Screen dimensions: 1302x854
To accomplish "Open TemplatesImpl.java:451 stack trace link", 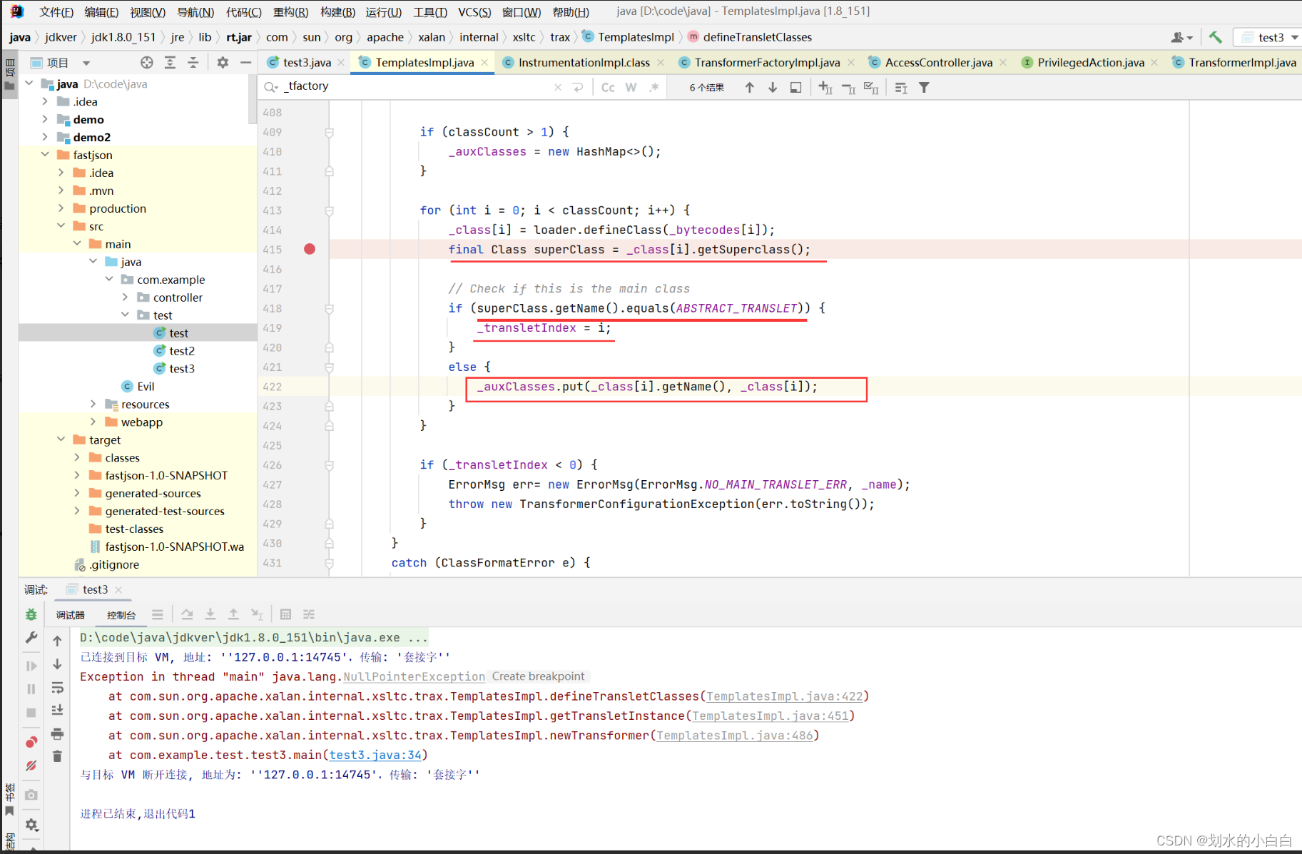I will [770, 716].
